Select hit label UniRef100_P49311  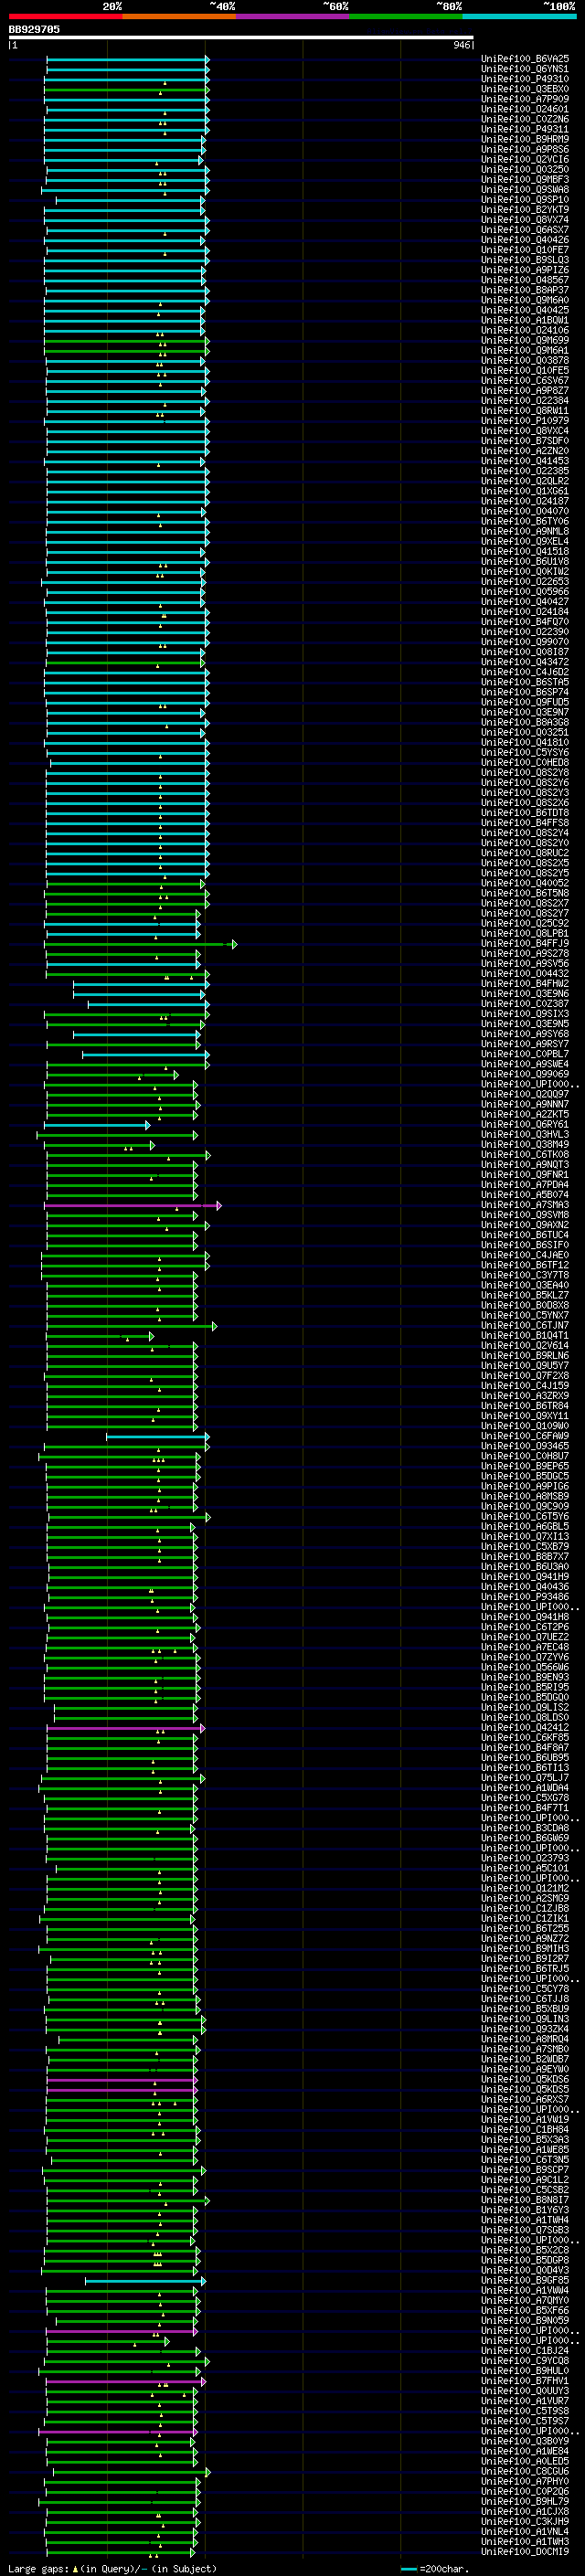click(525, 129)
